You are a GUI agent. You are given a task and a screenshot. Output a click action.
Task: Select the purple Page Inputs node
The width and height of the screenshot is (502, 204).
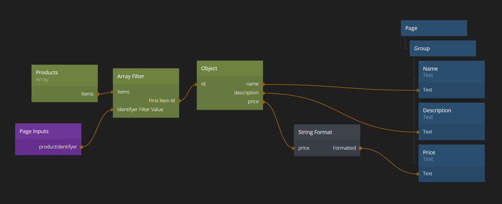pyautogui.click(x=48, y=131)
